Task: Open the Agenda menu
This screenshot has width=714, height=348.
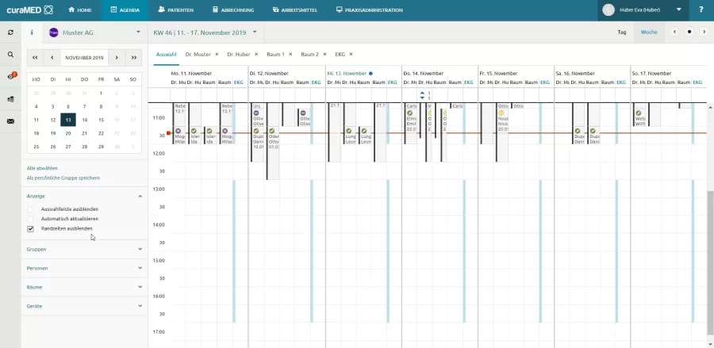Action: (x=125, y=10)
